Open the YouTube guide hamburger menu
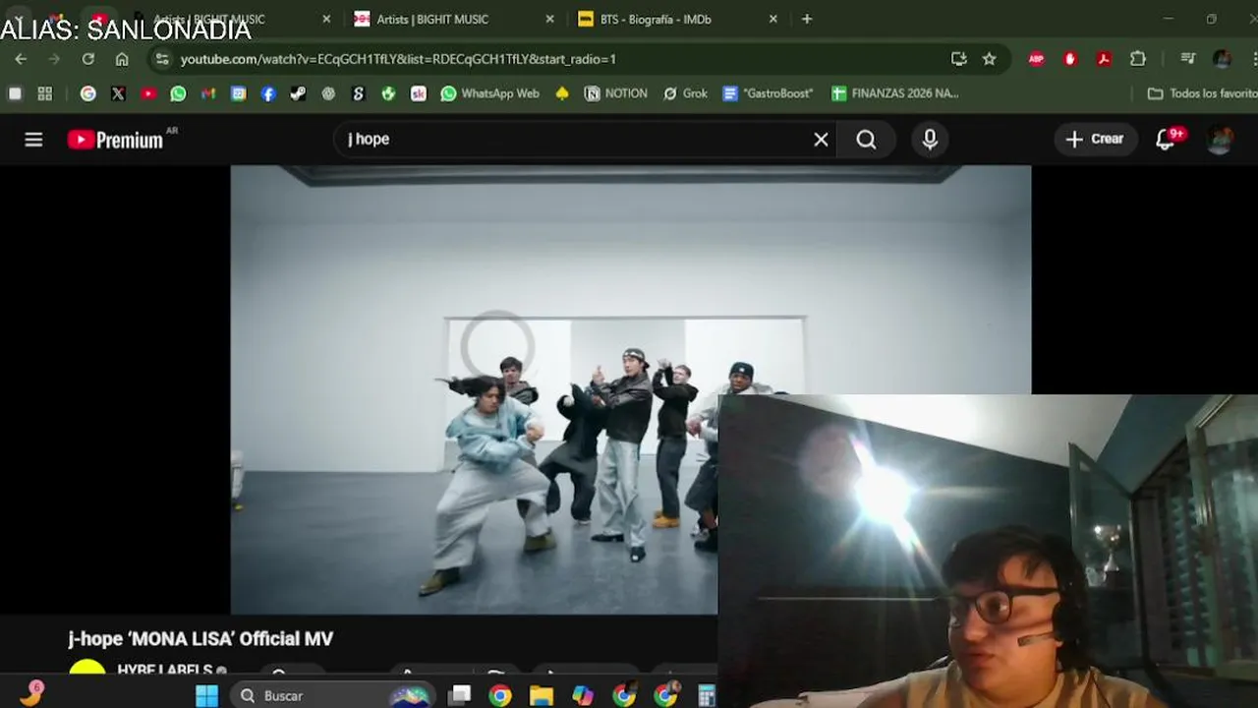The image size is (1258, 708). pos(33,140)
